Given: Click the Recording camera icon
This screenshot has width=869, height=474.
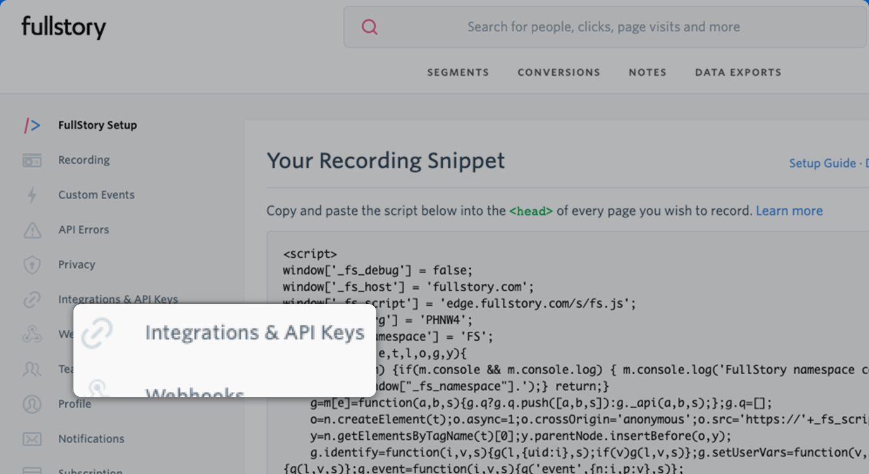Looking at the screenshot, I should pos(32,161).
